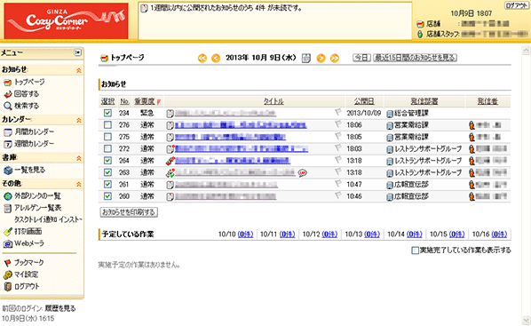Screen dimensions: 531x326
Task: Check the checkbox for notice 276
Action: (107, 124)
